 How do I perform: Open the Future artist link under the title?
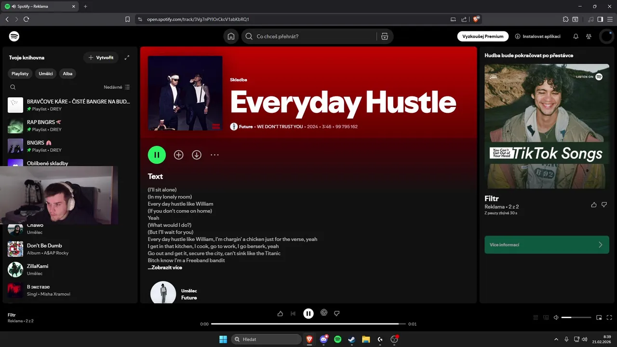[x=246, y=127]
